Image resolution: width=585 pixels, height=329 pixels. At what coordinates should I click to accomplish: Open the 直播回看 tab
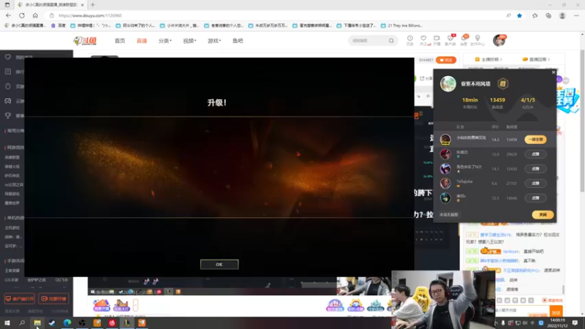(x=536, y=59)
